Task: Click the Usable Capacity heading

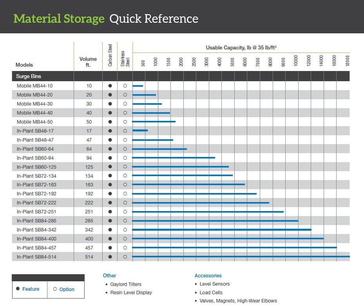Action: tap(241, 47)
